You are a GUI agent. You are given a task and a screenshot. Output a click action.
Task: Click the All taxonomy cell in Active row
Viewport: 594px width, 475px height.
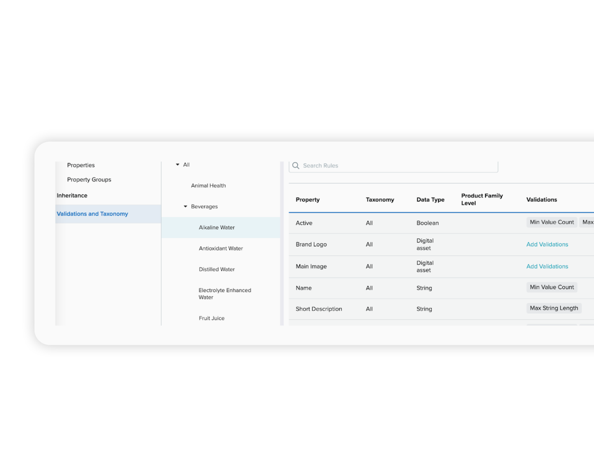click(x=369, y=223)
